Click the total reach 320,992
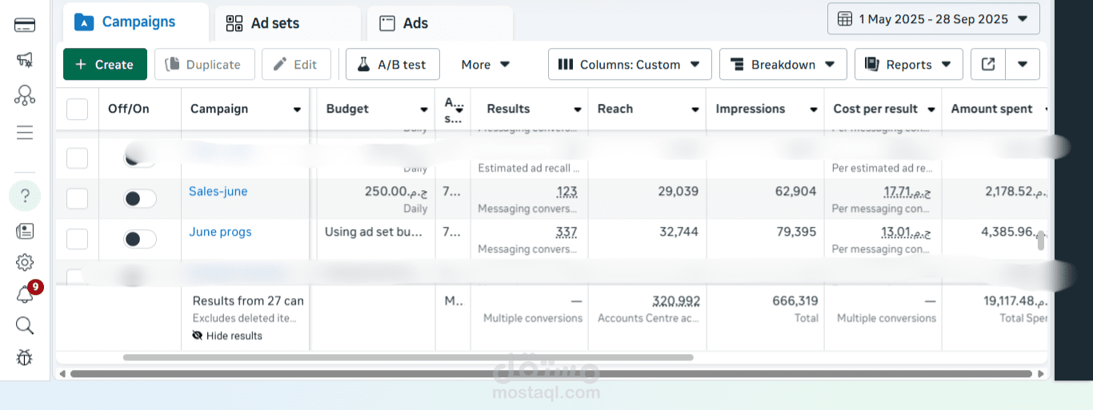 coord(676,301)
